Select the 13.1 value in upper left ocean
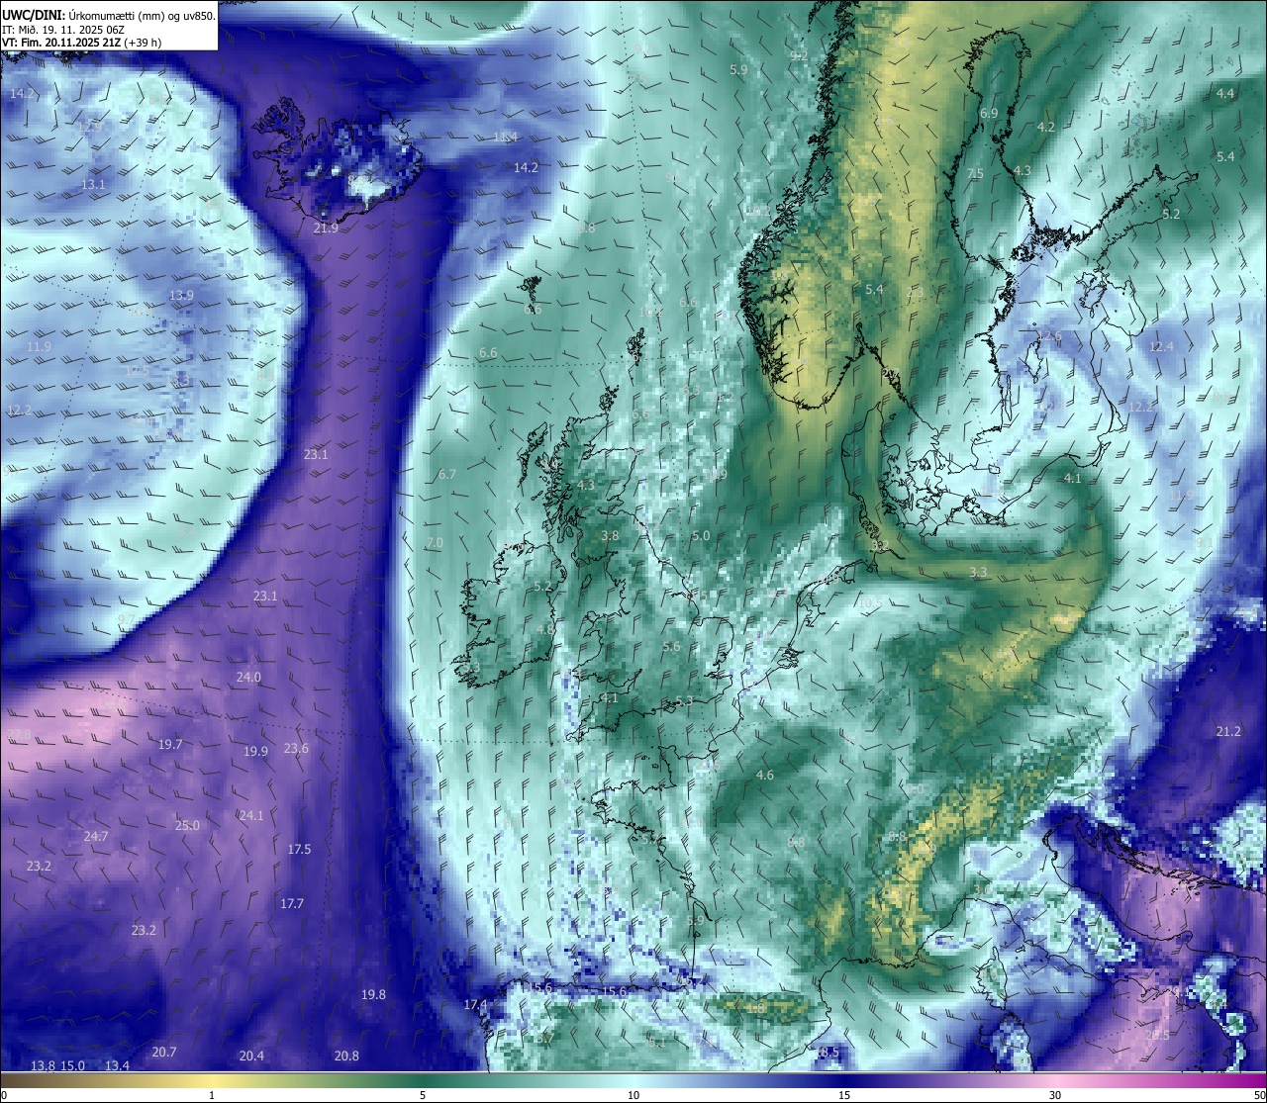Screen dimensions: 1267x1103 click(93, 185)
